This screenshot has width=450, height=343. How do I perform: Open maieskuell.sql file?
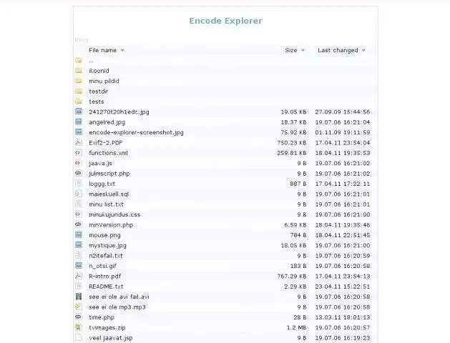coord(109,194)
